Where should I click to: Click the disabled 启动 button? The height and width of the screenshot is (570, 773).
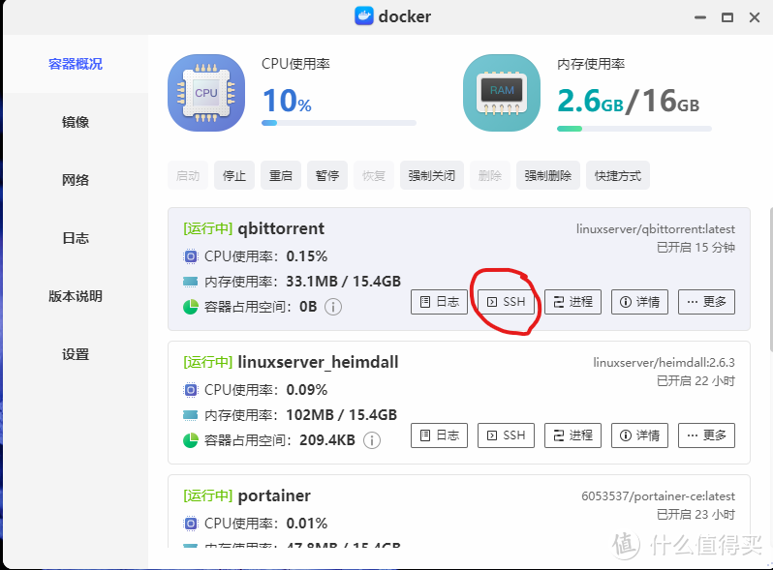tap(188, 175)
